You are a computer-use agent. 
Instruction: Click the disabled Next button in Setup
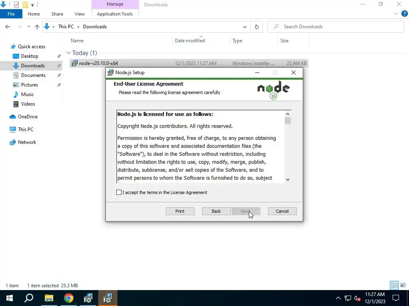[x=246, y=211]
